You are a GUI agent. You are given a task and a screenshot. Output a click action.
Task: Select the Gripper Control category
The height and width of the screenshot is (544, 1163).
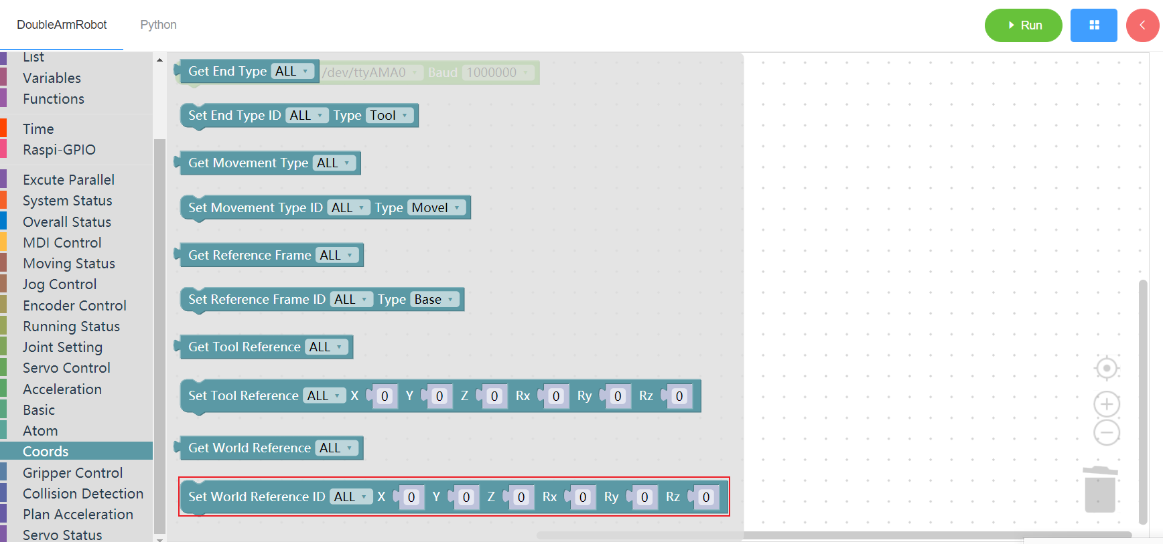pyautogui.click(x=76, y=472)
